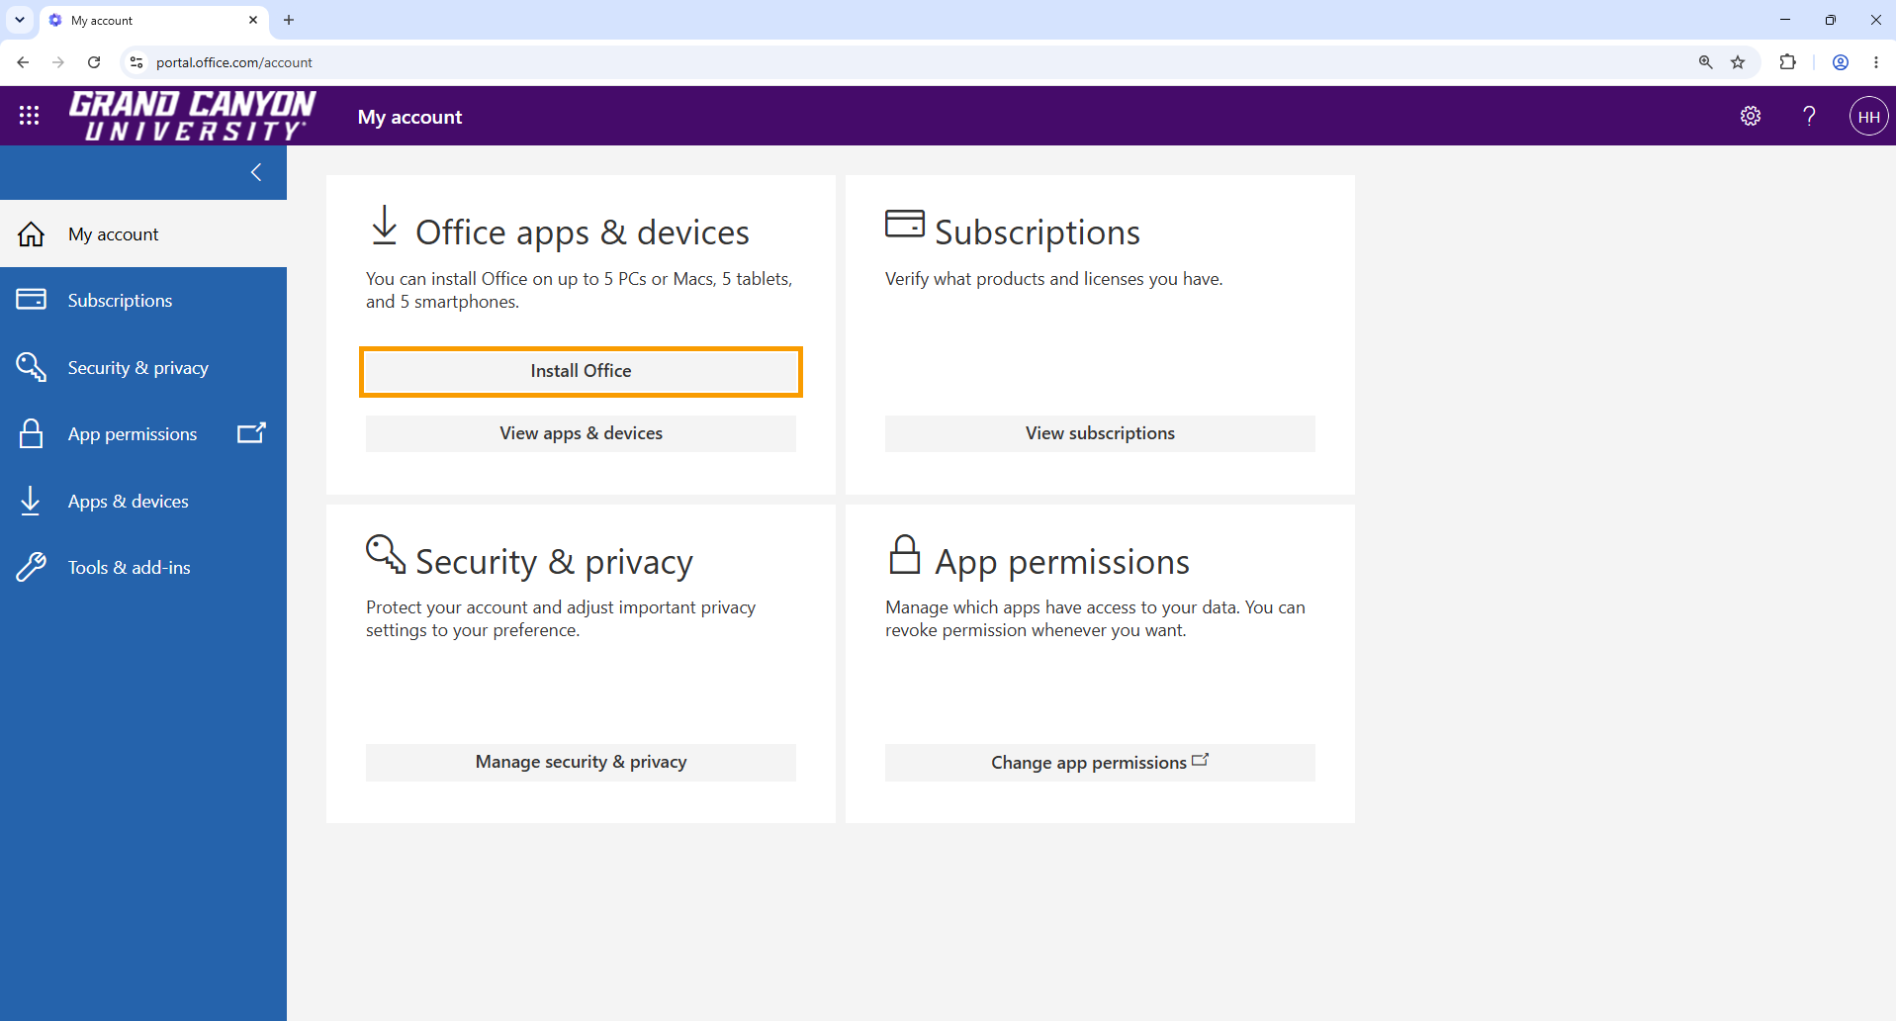This screenshot has width=1896, height=1021.
Task: Click the Install Office button
Action: (x=581, y=371)
